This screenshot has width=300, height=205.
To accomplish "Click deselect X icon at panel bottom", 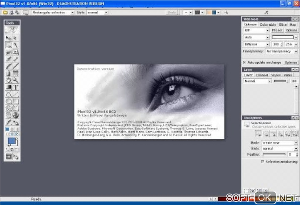I will (x=253, y=191).
